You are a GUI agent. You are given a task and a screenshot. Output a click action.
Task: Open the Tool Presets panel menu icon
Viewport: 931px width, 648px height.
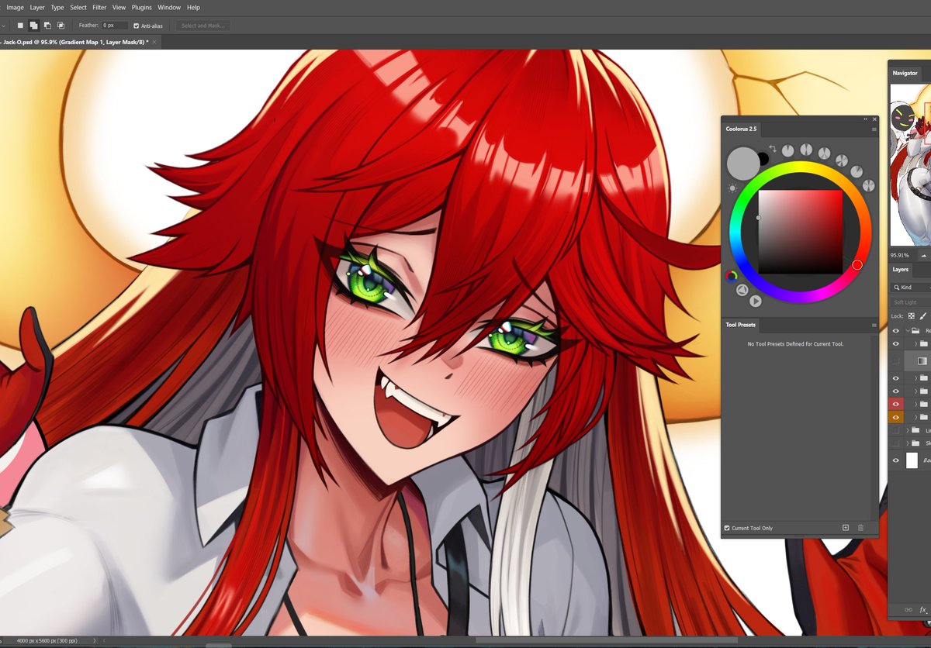tap(874, 325)
